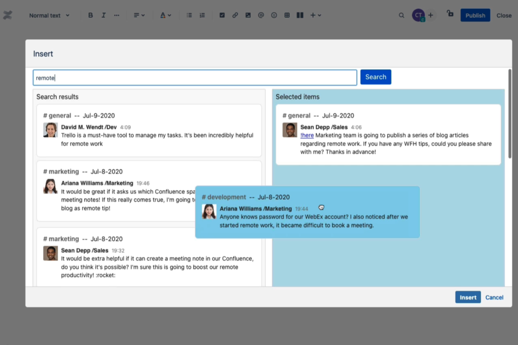
Task: Click the !here link in Sean's message
Action: [307, 135]
